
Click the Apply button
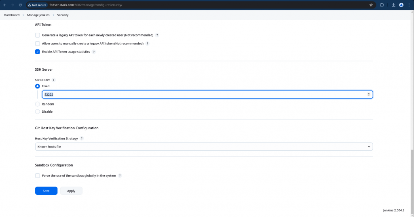71,191
